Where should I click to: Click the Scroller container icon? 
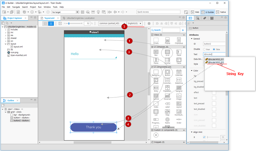167,60
